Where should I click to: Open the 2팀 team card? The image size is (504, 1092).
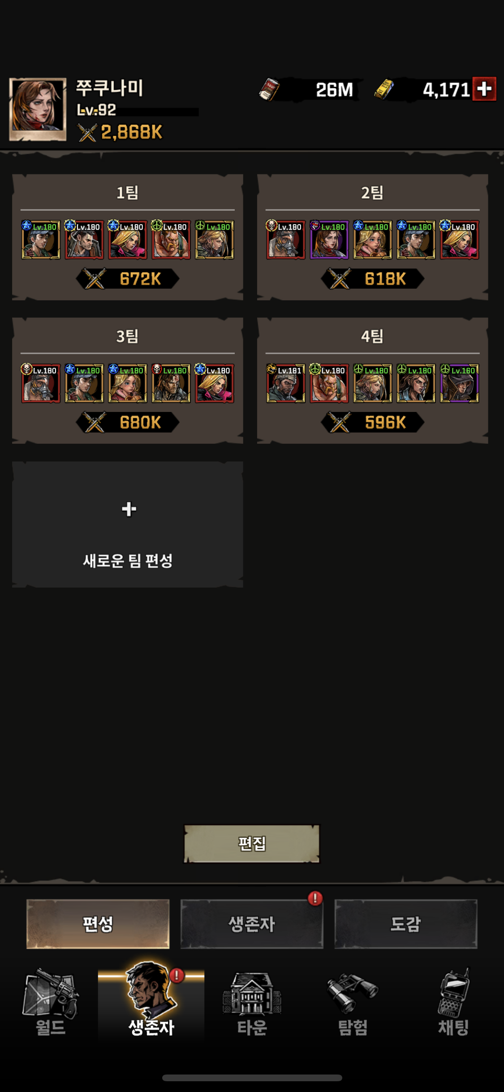coord(372,237)
